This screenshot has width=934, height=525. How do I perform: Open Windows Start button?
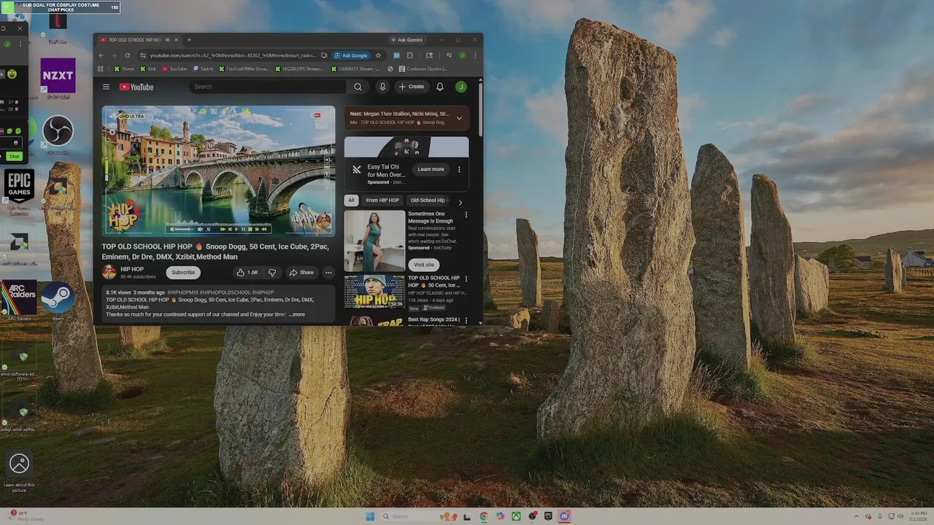[x=370, y=516]
